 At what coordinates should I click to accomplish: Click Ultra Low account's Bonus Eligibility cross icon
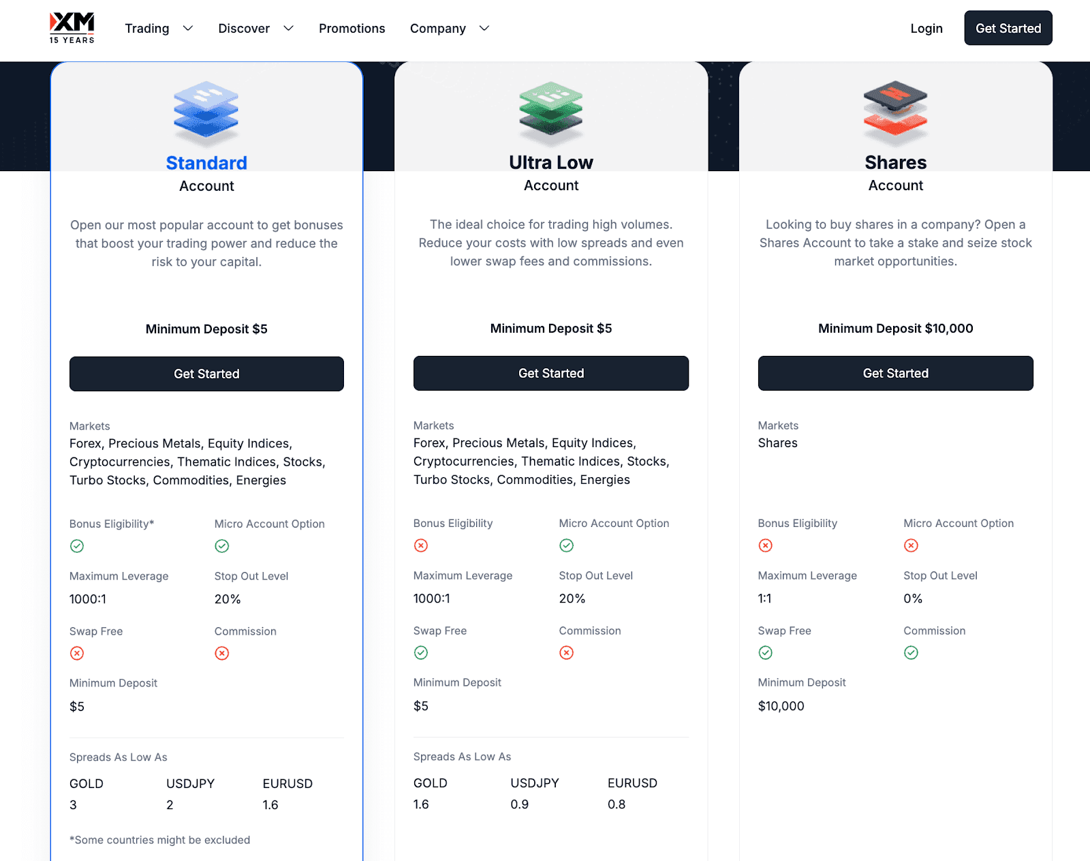click(x=421, y=545)
